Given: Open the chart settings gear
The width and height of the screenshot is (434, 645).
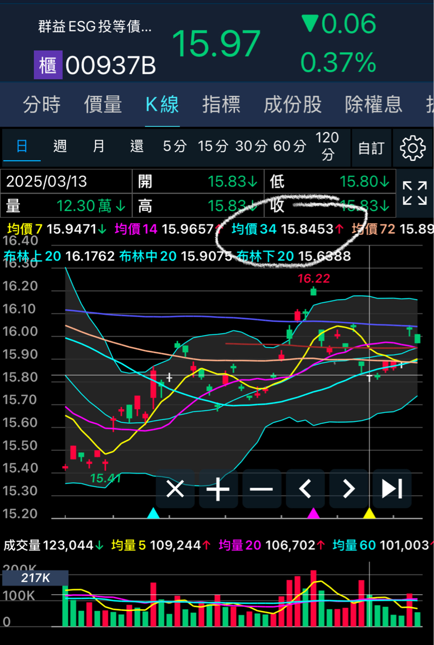Looking at the screenshot, I should [x=412, y=147].
